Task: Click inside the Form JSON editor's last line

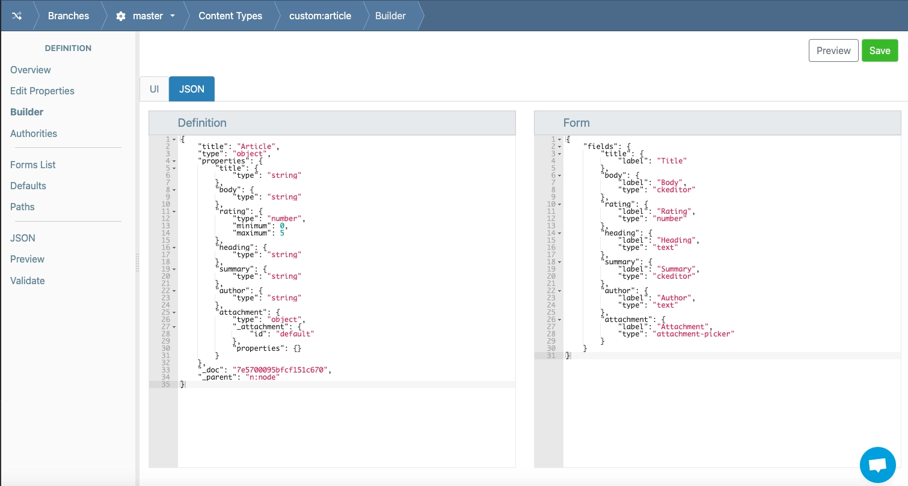Action: 661,356
